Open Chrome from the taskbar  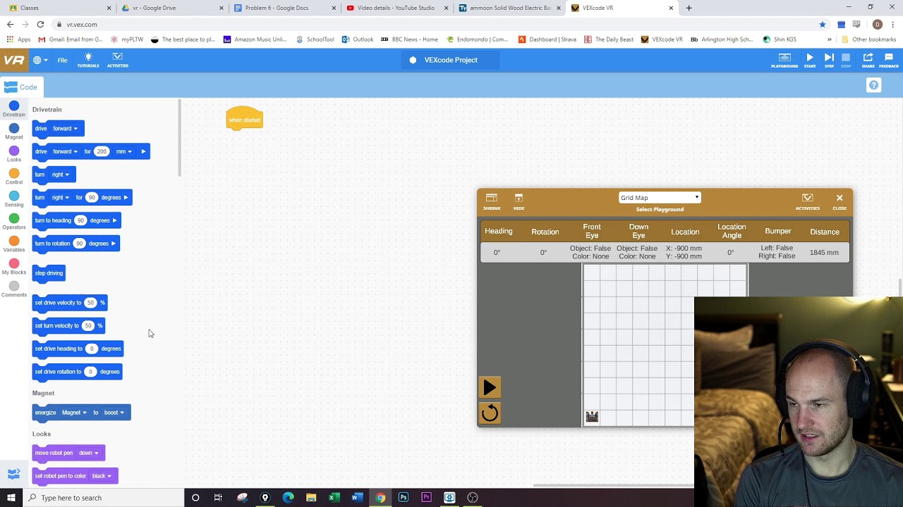coord(380,498)
